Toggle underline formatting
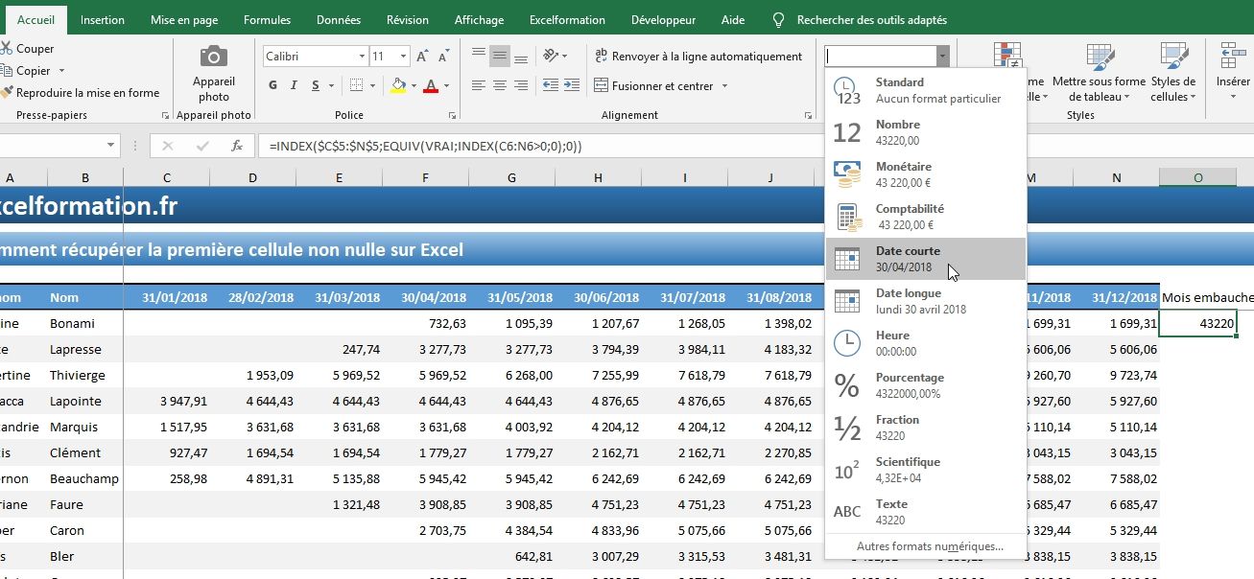The height and width of the screenshot is (579, 1254). [x=315, y=86]
